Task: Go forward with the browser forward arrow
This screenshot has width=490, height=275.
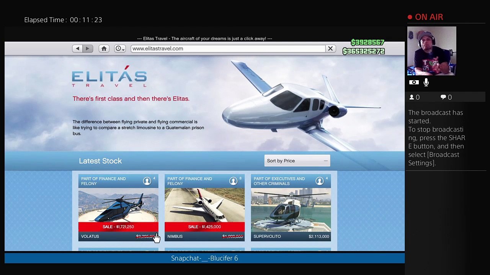Action: click(x=88, y=49)
